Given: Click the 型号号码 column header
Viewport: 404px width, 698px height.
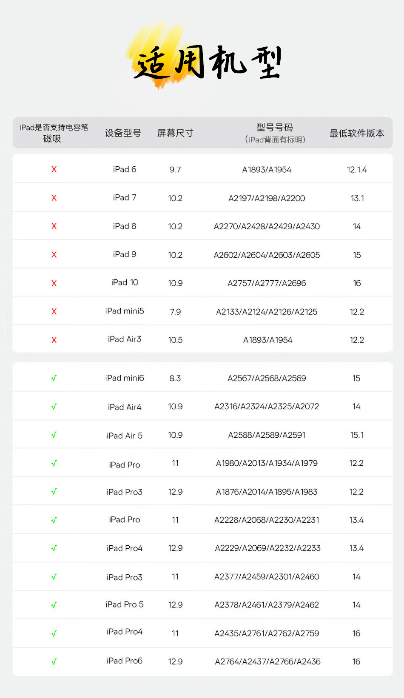Looking at the screenshot, I should point(275,128).
